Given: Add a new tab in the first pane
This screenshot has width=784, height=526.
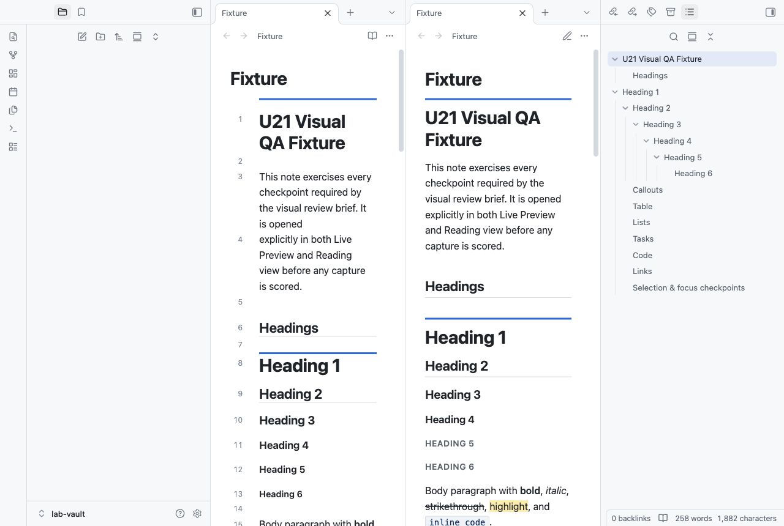Looking at the screenshot, I should [x=350, y=12].
